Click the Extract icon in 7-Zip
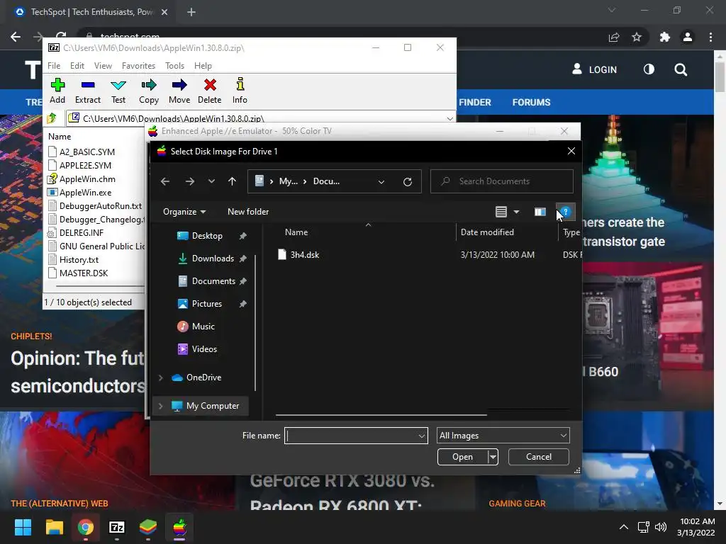 [x=87, y=85]
